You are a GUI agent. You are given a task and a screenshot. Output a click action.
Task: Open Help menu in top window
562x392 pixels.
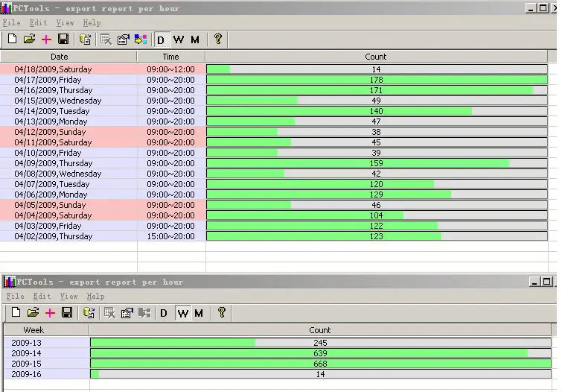pos(92,22)
